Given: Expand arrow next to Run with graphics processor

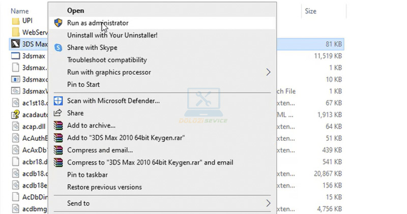Looking at the screenshot, I should [268, 72].
